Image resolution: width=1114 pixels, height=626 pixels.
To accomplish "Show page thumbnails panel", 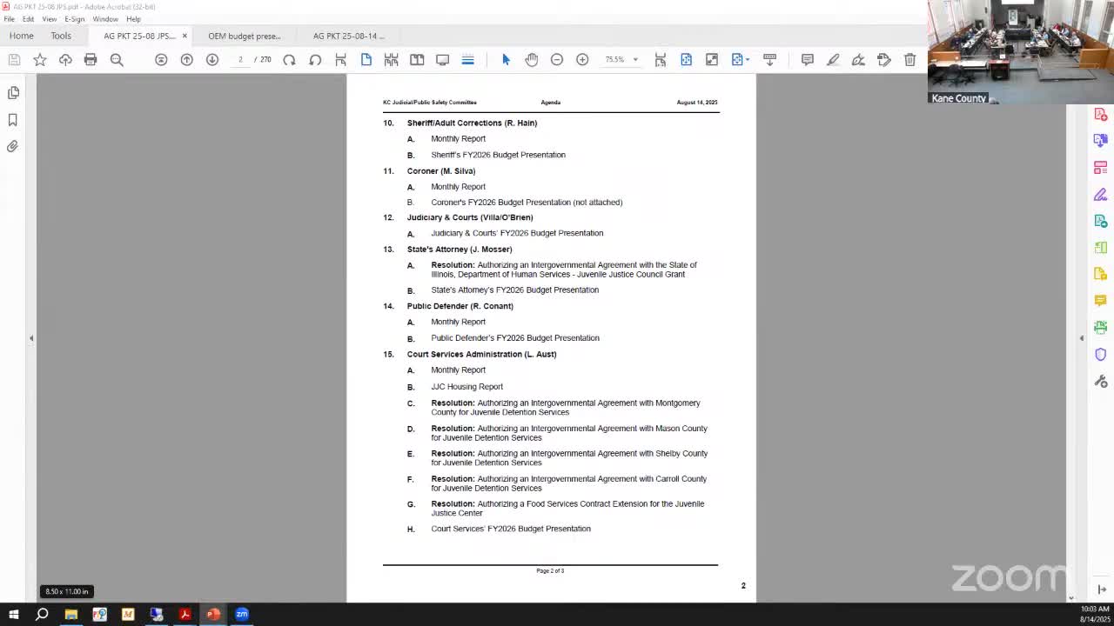I will pyautogui.click(x=13, y=92).
